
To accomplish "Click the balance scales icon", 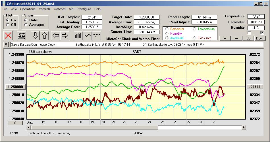I will point(22,35).
